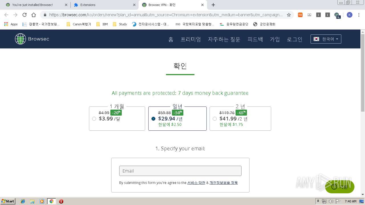Show hidden system tray icons

(x=318, y=201)
